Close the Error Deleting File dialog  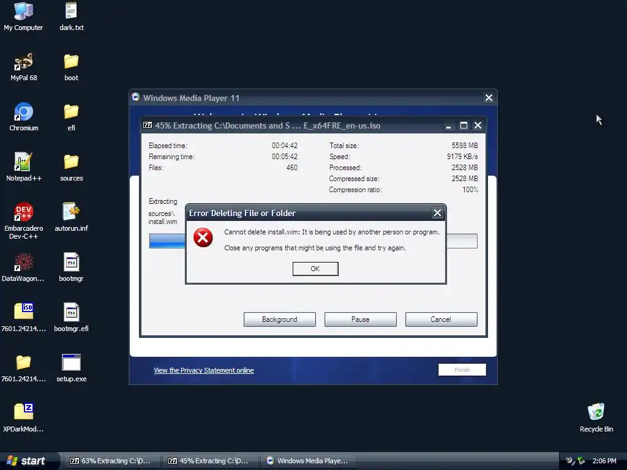pos(437,213)
